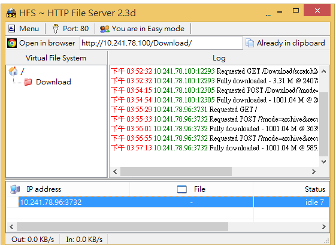
Task: Click the log horizontal scrollbar thumb
Action: click(176, 171)
